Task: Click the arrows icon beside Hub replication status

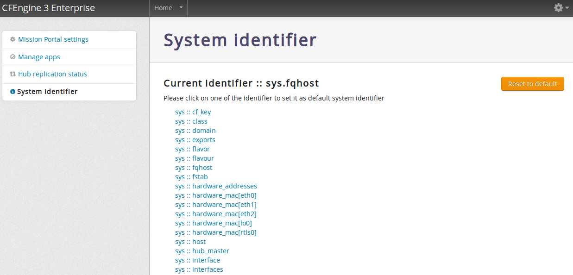Action: click(x=13, y=74)
